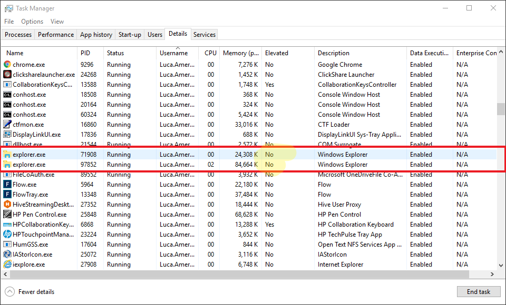
Task: Click the HP Pen Control.exe icon
Action: coord(7,214)
